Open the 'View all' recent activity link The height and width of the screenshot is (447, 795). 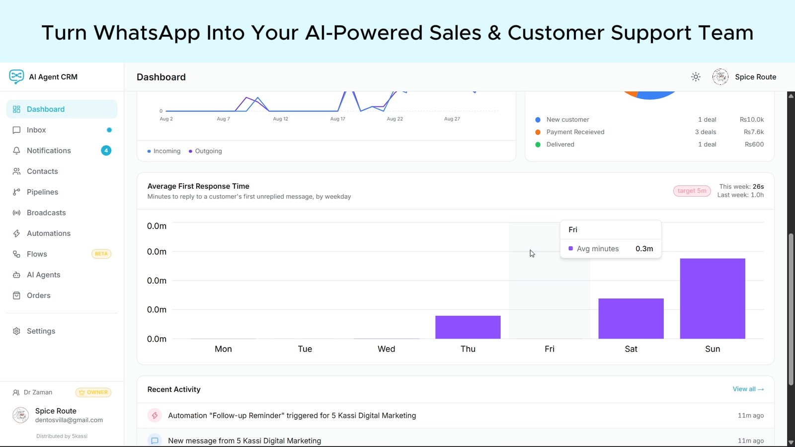pyautogui.click(x=748, y=389)
